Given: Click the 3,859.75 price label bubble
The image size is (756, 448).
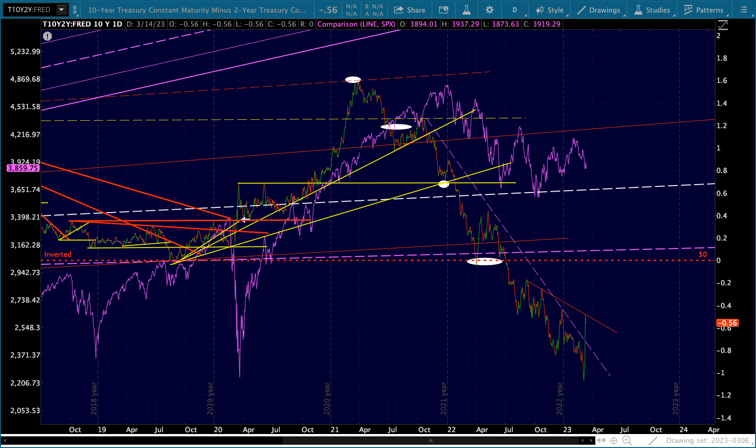Looking at the screenshot, I should point(23,168).
